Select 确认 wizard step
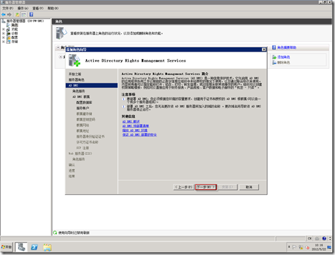The image size is (335, 255). coord(72,165)
